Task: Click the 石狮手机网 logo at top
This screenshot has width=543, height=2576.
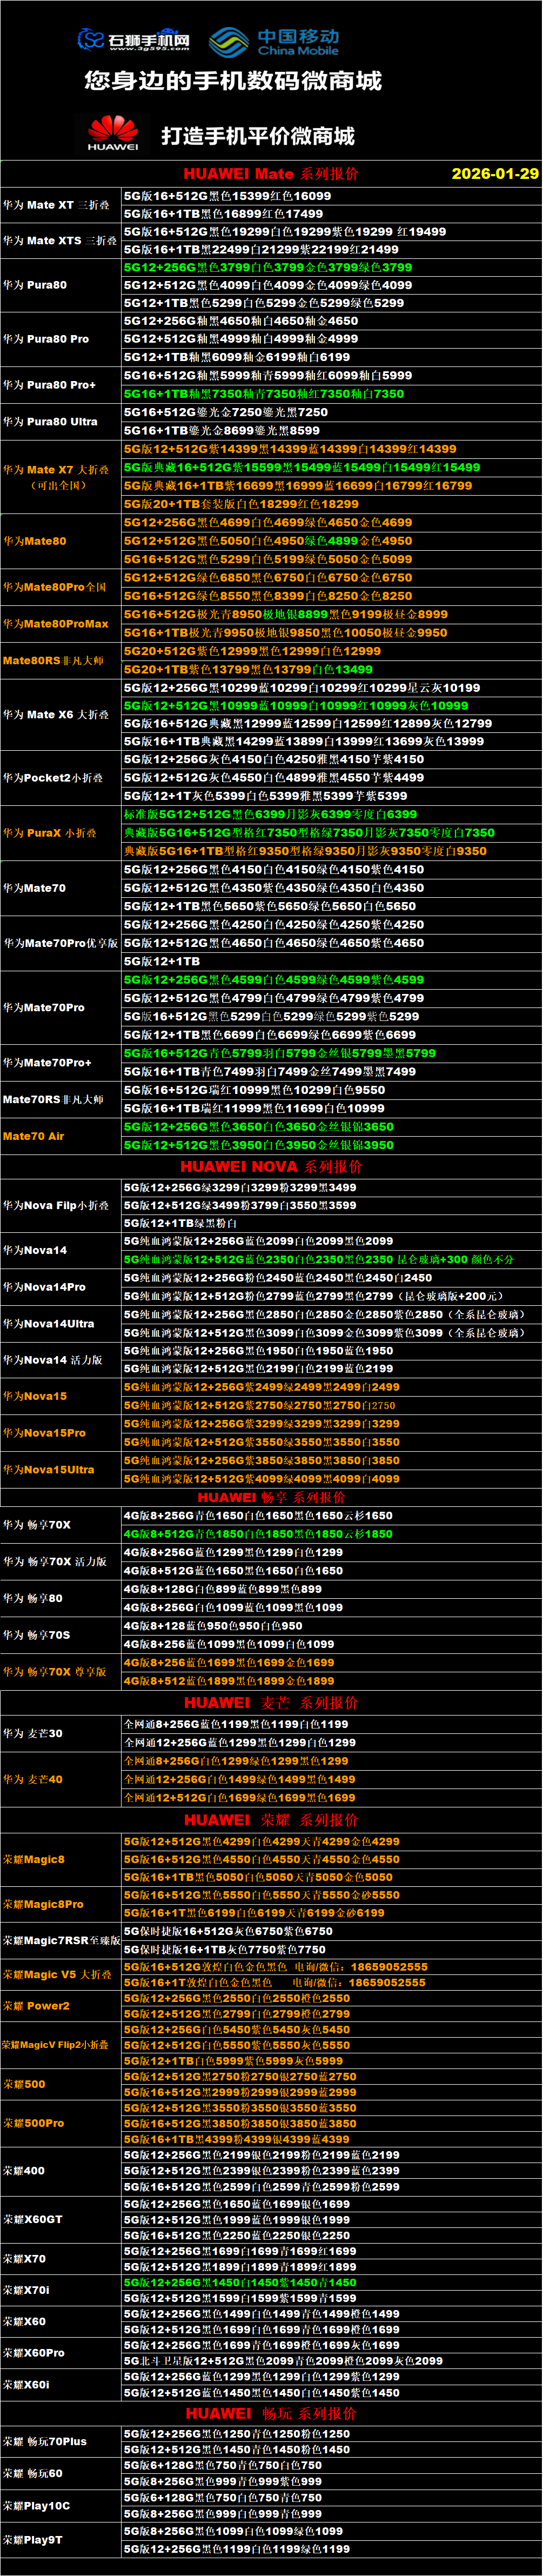Action: point(134,40)
